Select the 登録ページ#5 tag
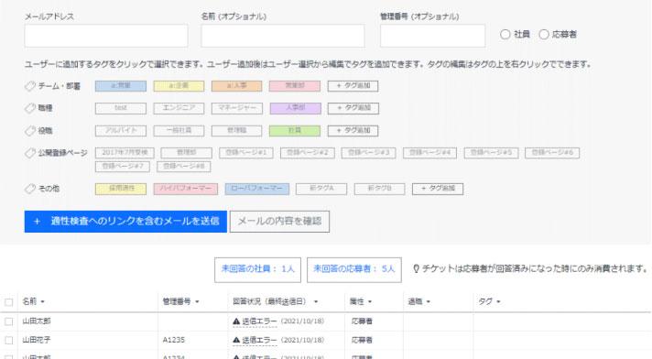Viewport: 652px width, 359px height. click(x=491, y=153)
